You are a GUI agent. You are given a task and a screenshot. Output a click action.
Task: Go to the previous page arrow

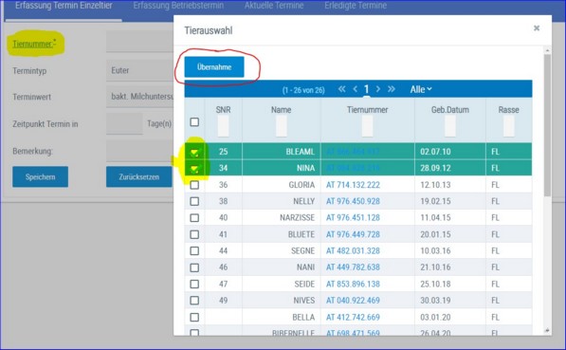tap(356, 89)
